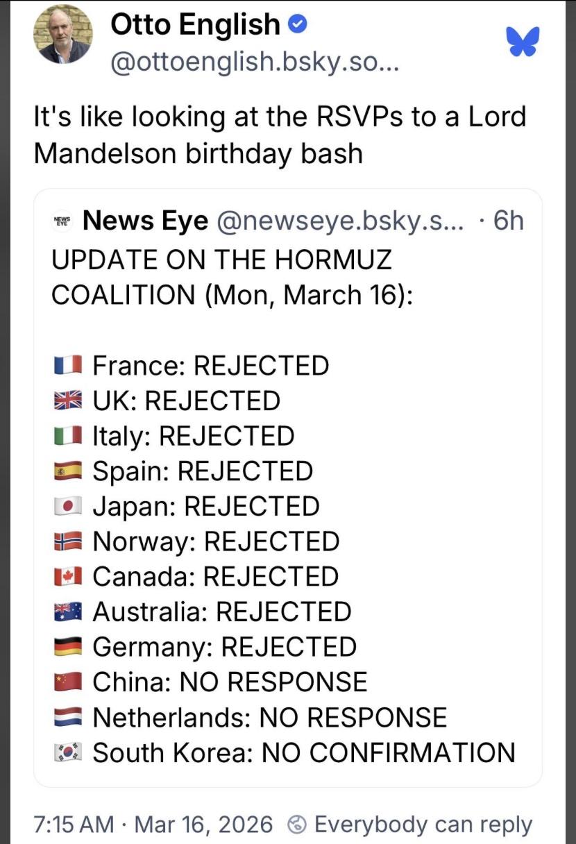The image size is (576, 844).
Task: Open Otto English's profile avatar
Action: coord(62,35)
